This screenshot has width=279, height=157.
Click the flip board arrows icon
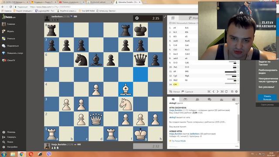click(232, 92)
